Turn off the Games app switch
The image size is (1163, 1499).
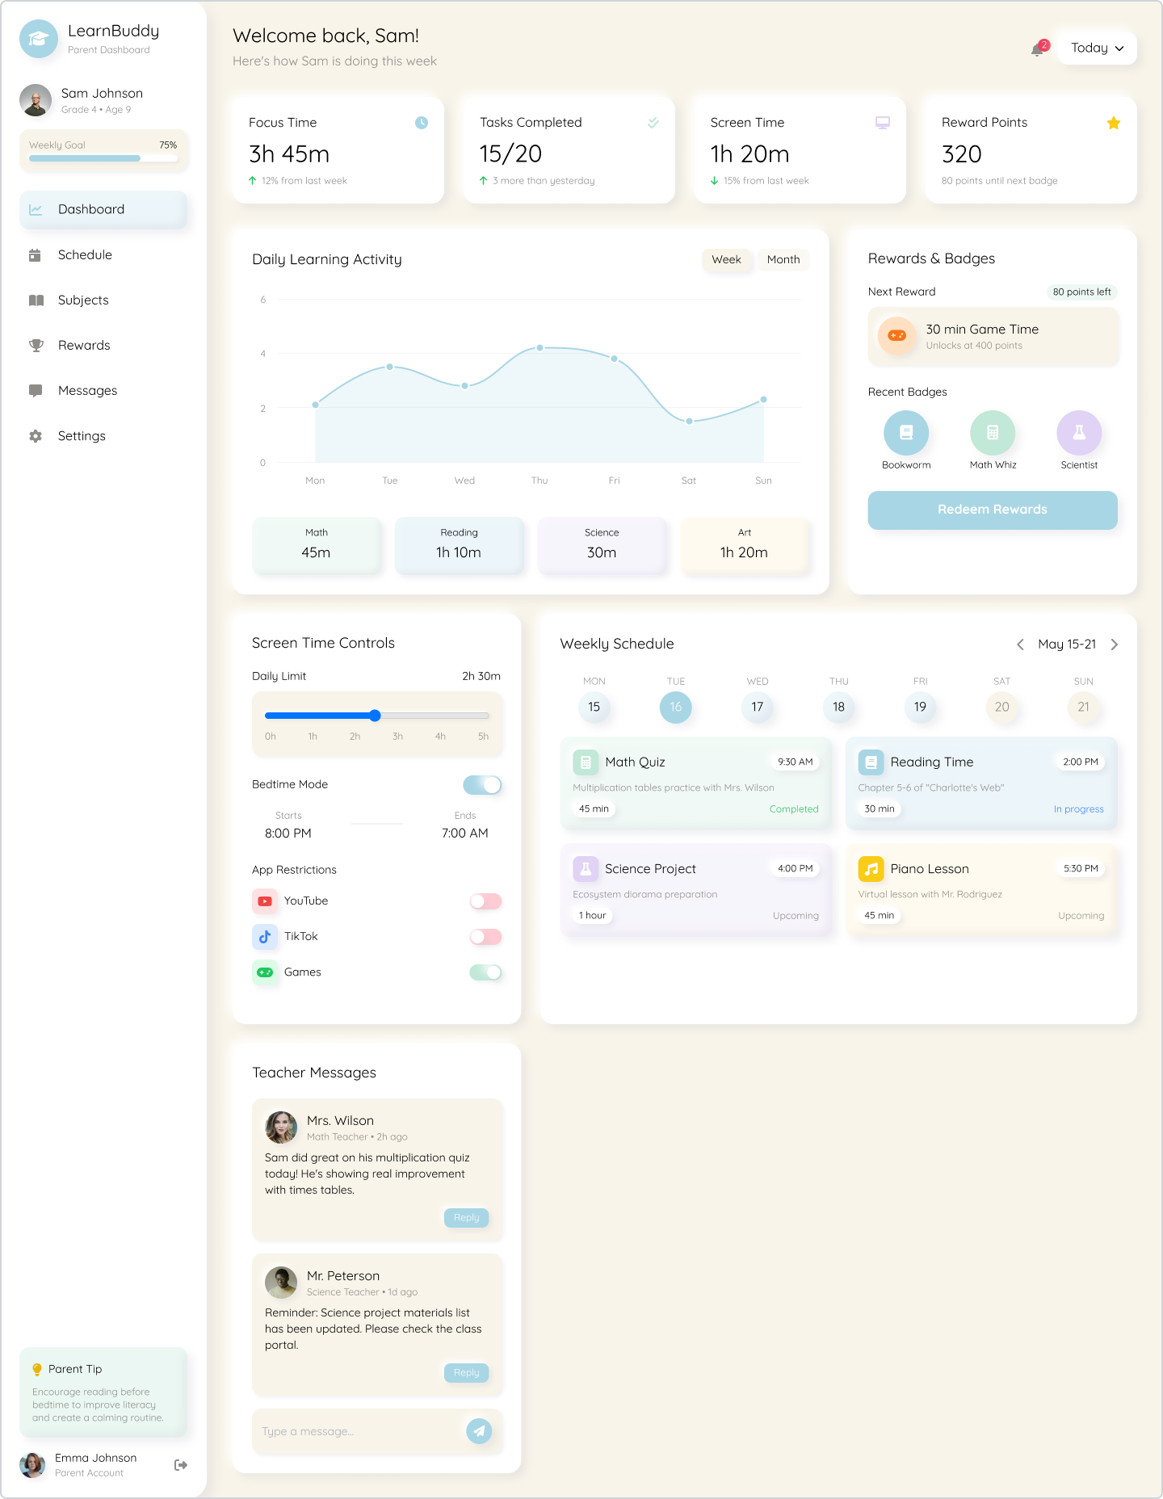click(485, 972)
